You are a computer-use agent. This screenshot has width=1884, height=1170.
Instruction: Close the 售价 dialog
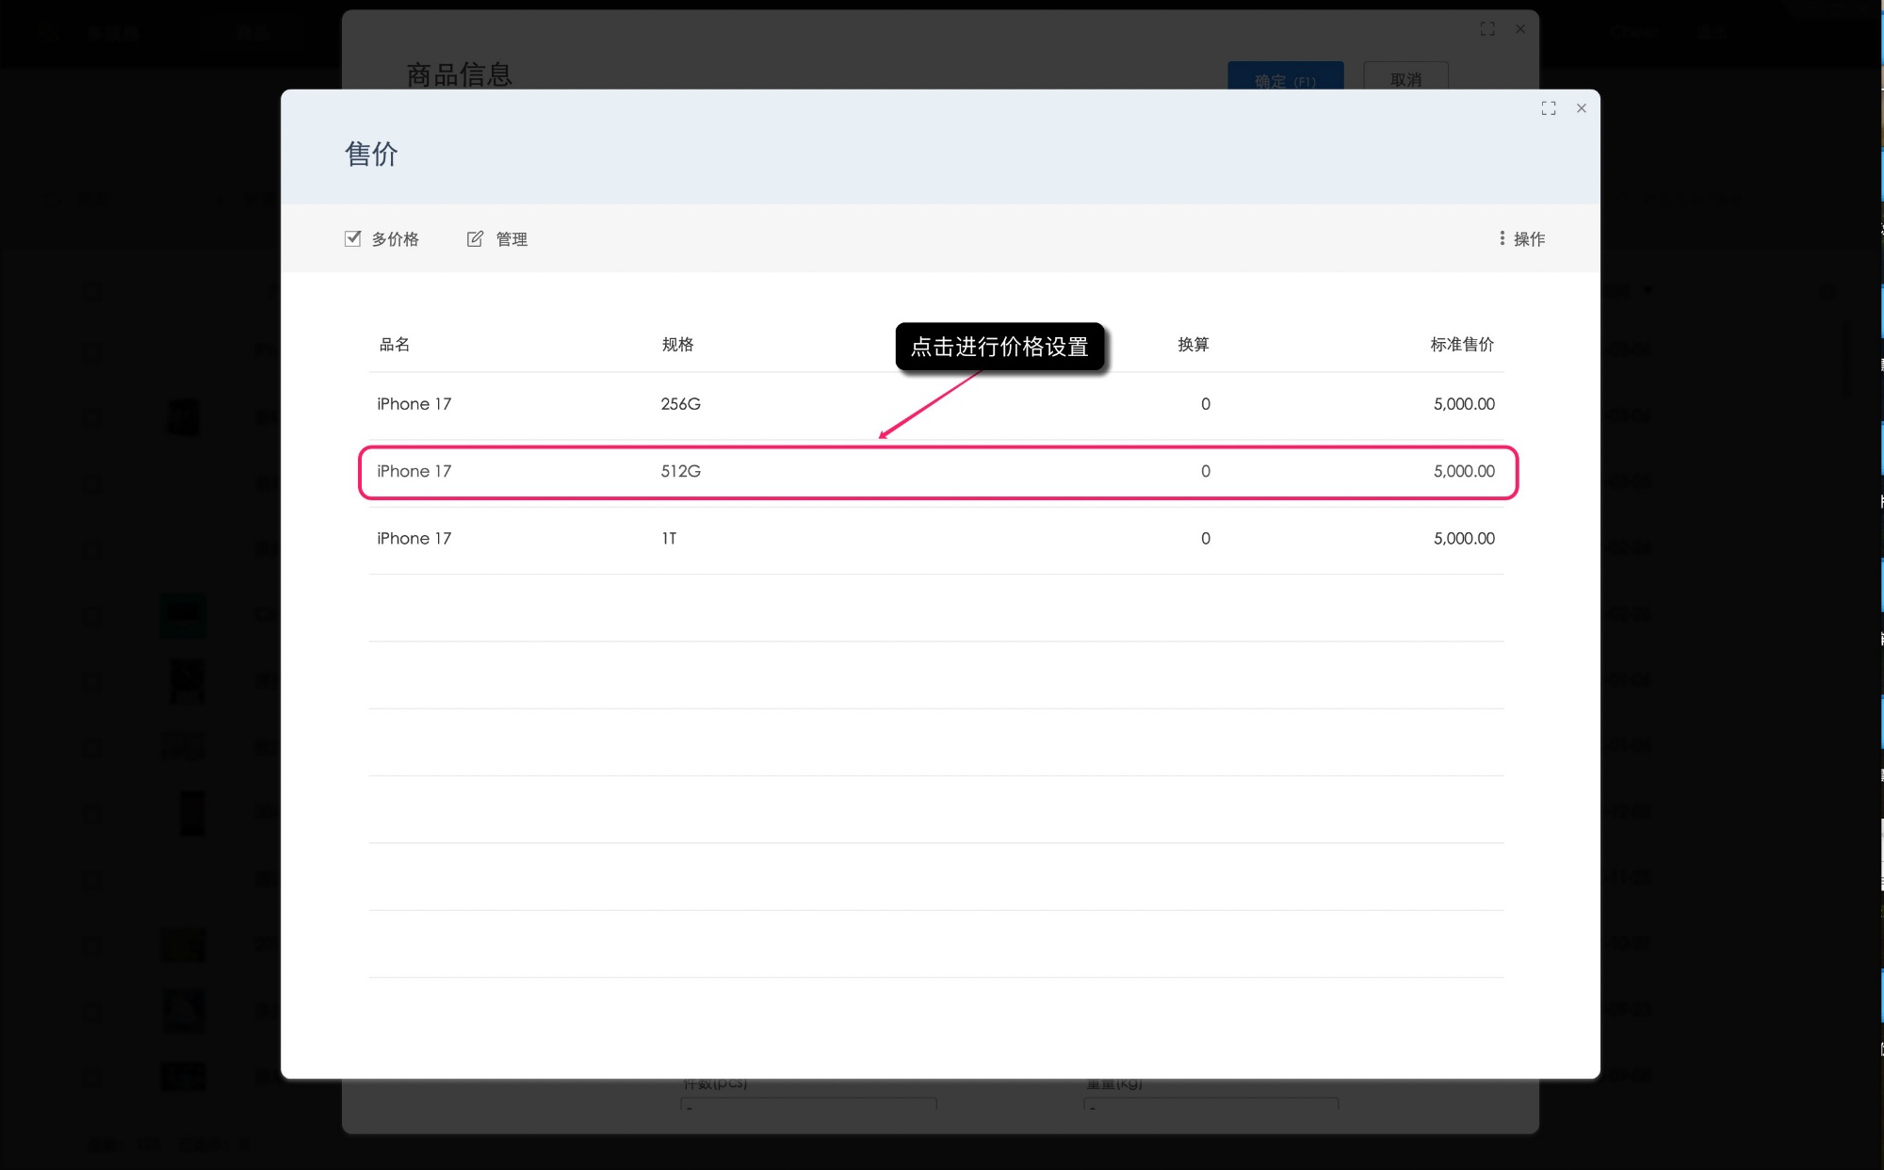[1582, 108]
